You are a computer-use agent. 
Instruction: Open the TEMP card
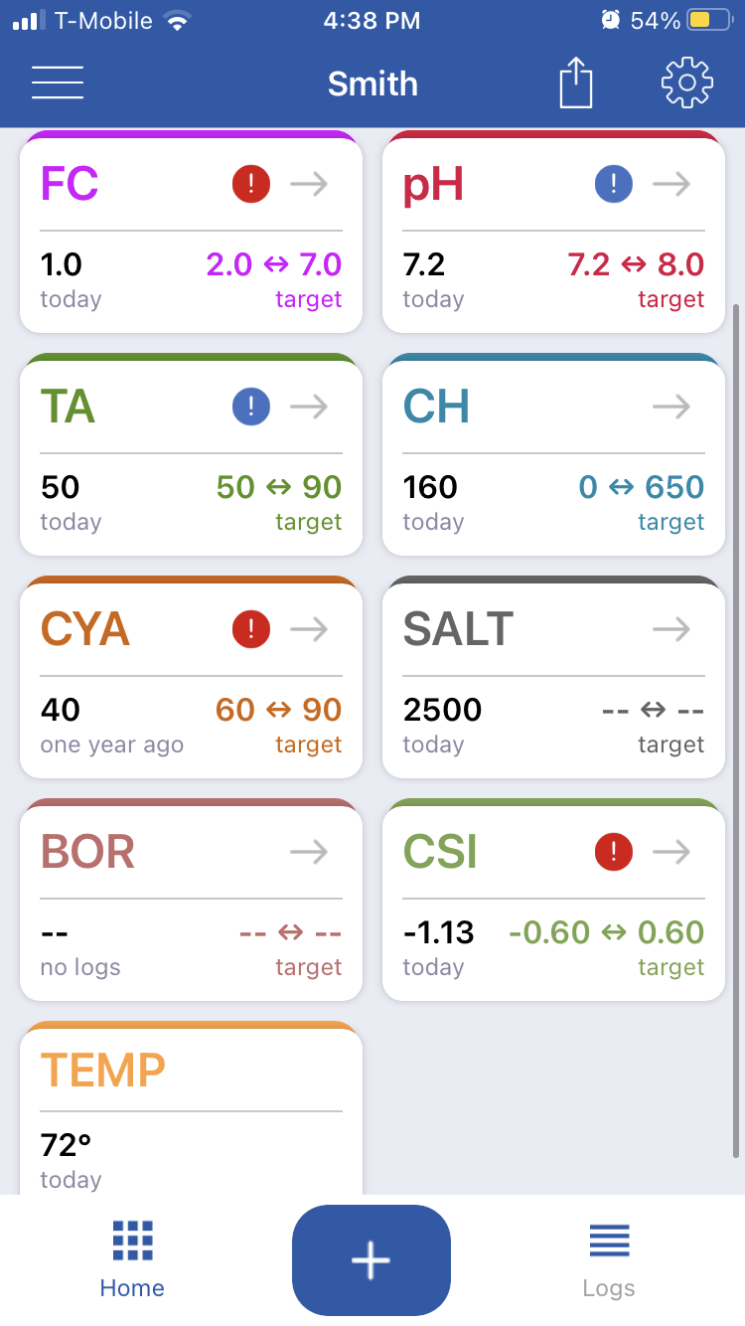(x=191, y=1108)
